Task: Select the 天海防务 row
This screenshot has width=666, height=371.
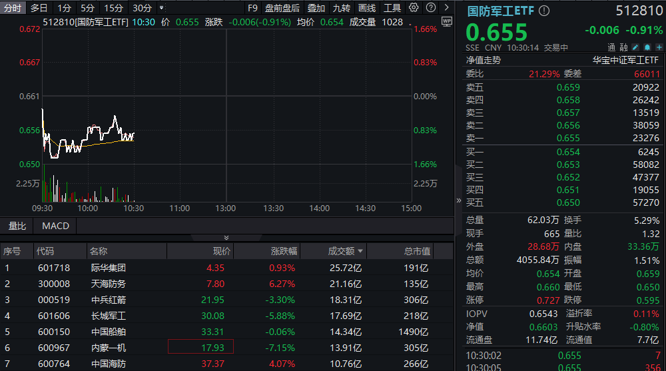Action: [226, 284]
